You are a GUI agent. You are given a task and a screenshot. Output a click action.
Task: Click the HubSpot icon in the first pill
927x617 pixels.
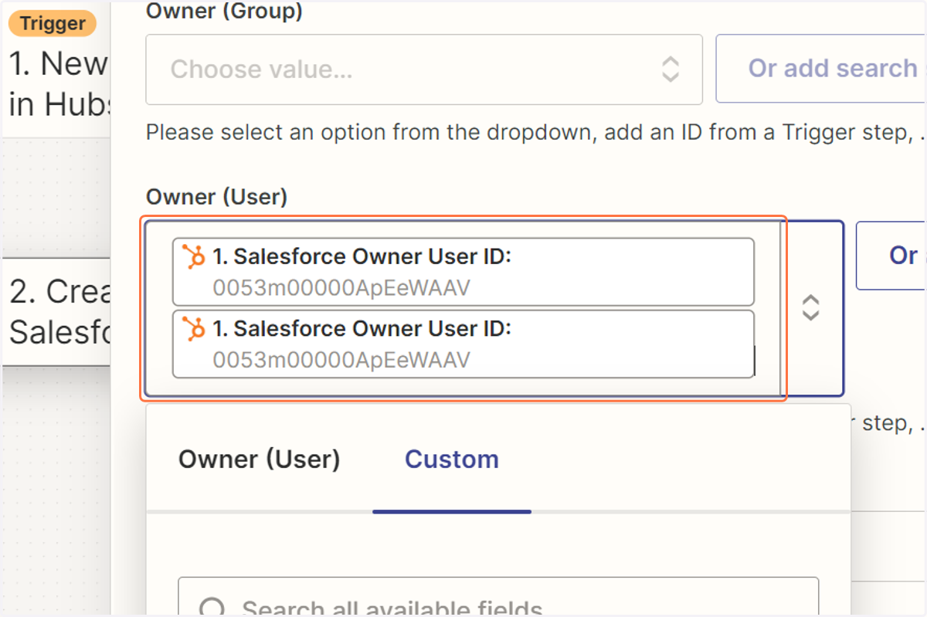[x=194, y=256]
